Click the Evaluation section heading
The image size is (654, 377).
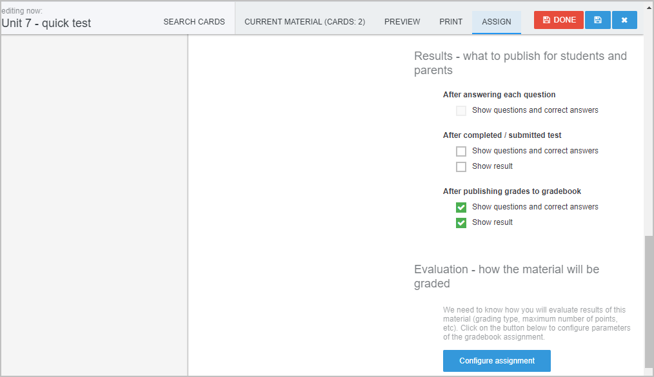point(506,276)
